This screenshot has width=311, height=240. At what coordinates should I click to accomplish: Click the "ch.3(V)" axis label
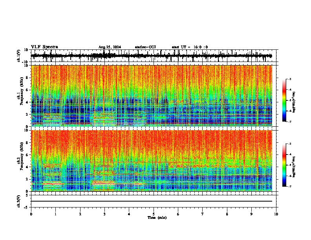coord(19,201)
